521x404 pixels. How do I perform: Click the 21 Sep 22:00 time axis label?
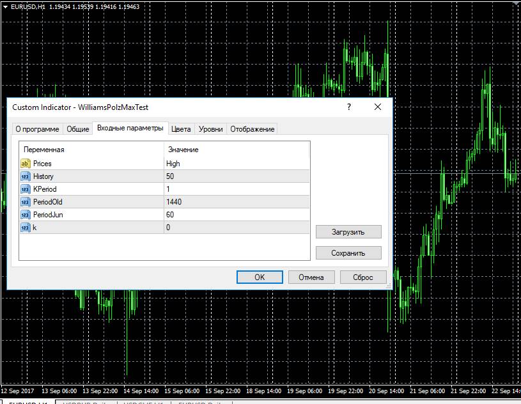[468, 391]
